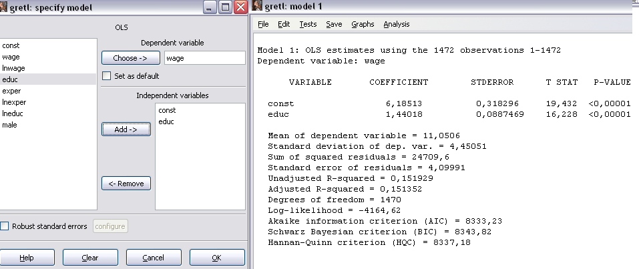Select const in the variable list

pyautogui.click(x=48, y=45)
